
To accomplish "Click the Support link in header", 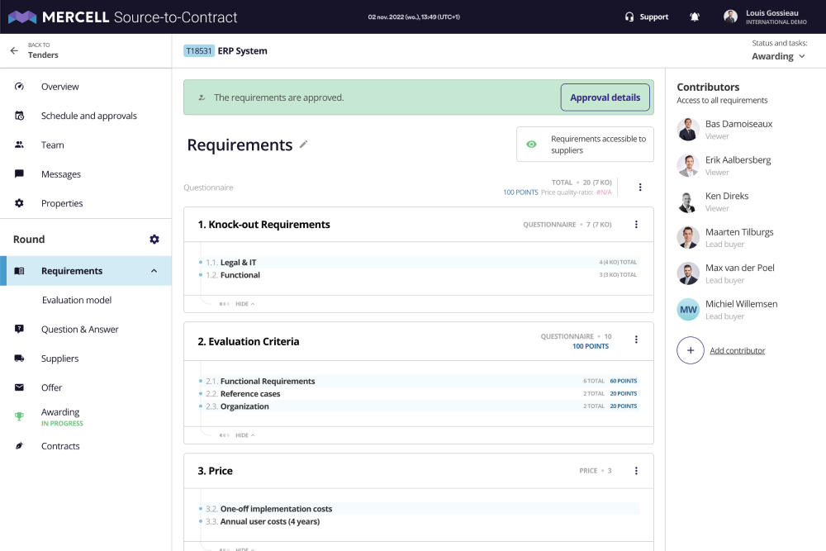I will pyautogui.click(x=647, y=17).
